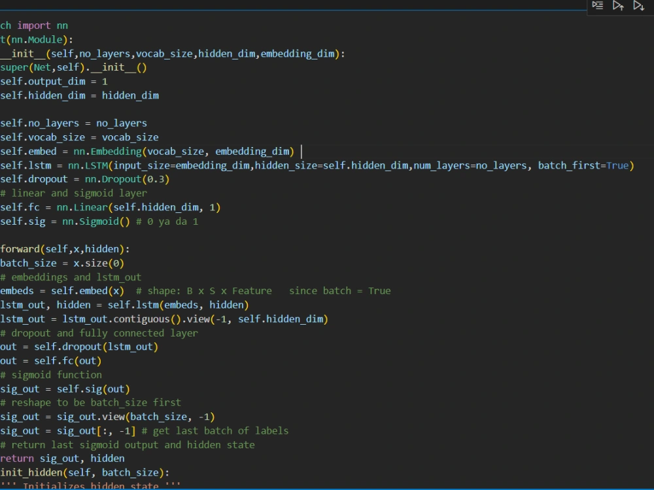Click 'nn.LSTM' in the self.lstm line
The width and height of the screenshot is (654, 490).
tap(88, 166)
